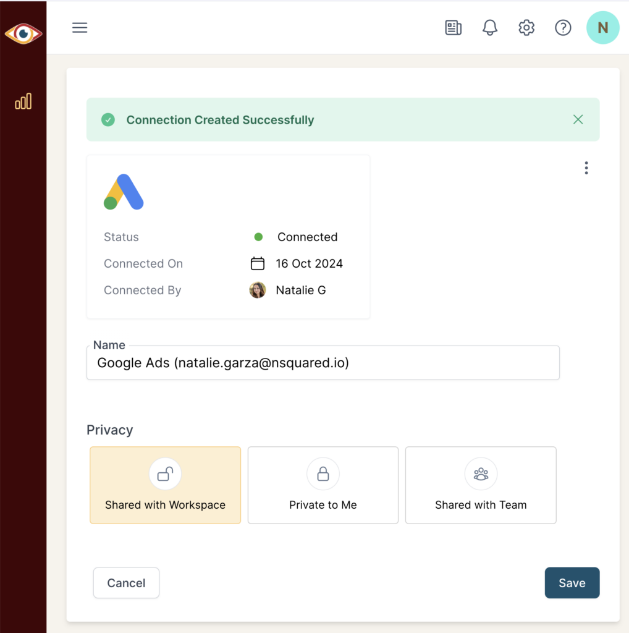Select Private to Me privacy option
Viewport: 629px width, 633px height.
click(323, 485)
